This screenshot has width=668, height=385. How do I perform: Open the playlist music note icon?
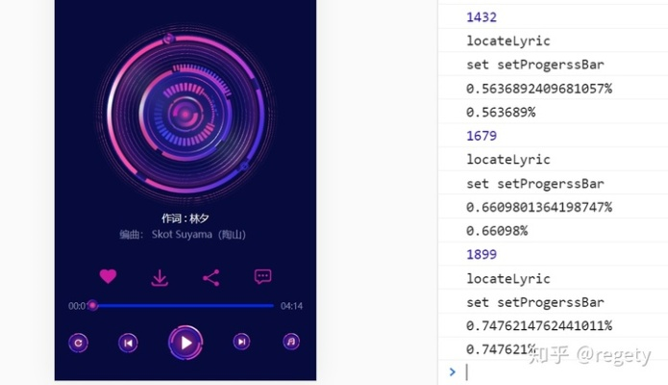(x=291, y=342)
